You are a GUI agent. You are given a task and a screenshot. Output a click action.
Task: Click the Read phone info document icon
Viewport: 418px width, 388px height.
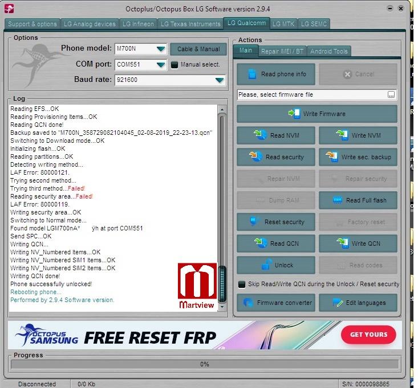click(x=252, y=74)
